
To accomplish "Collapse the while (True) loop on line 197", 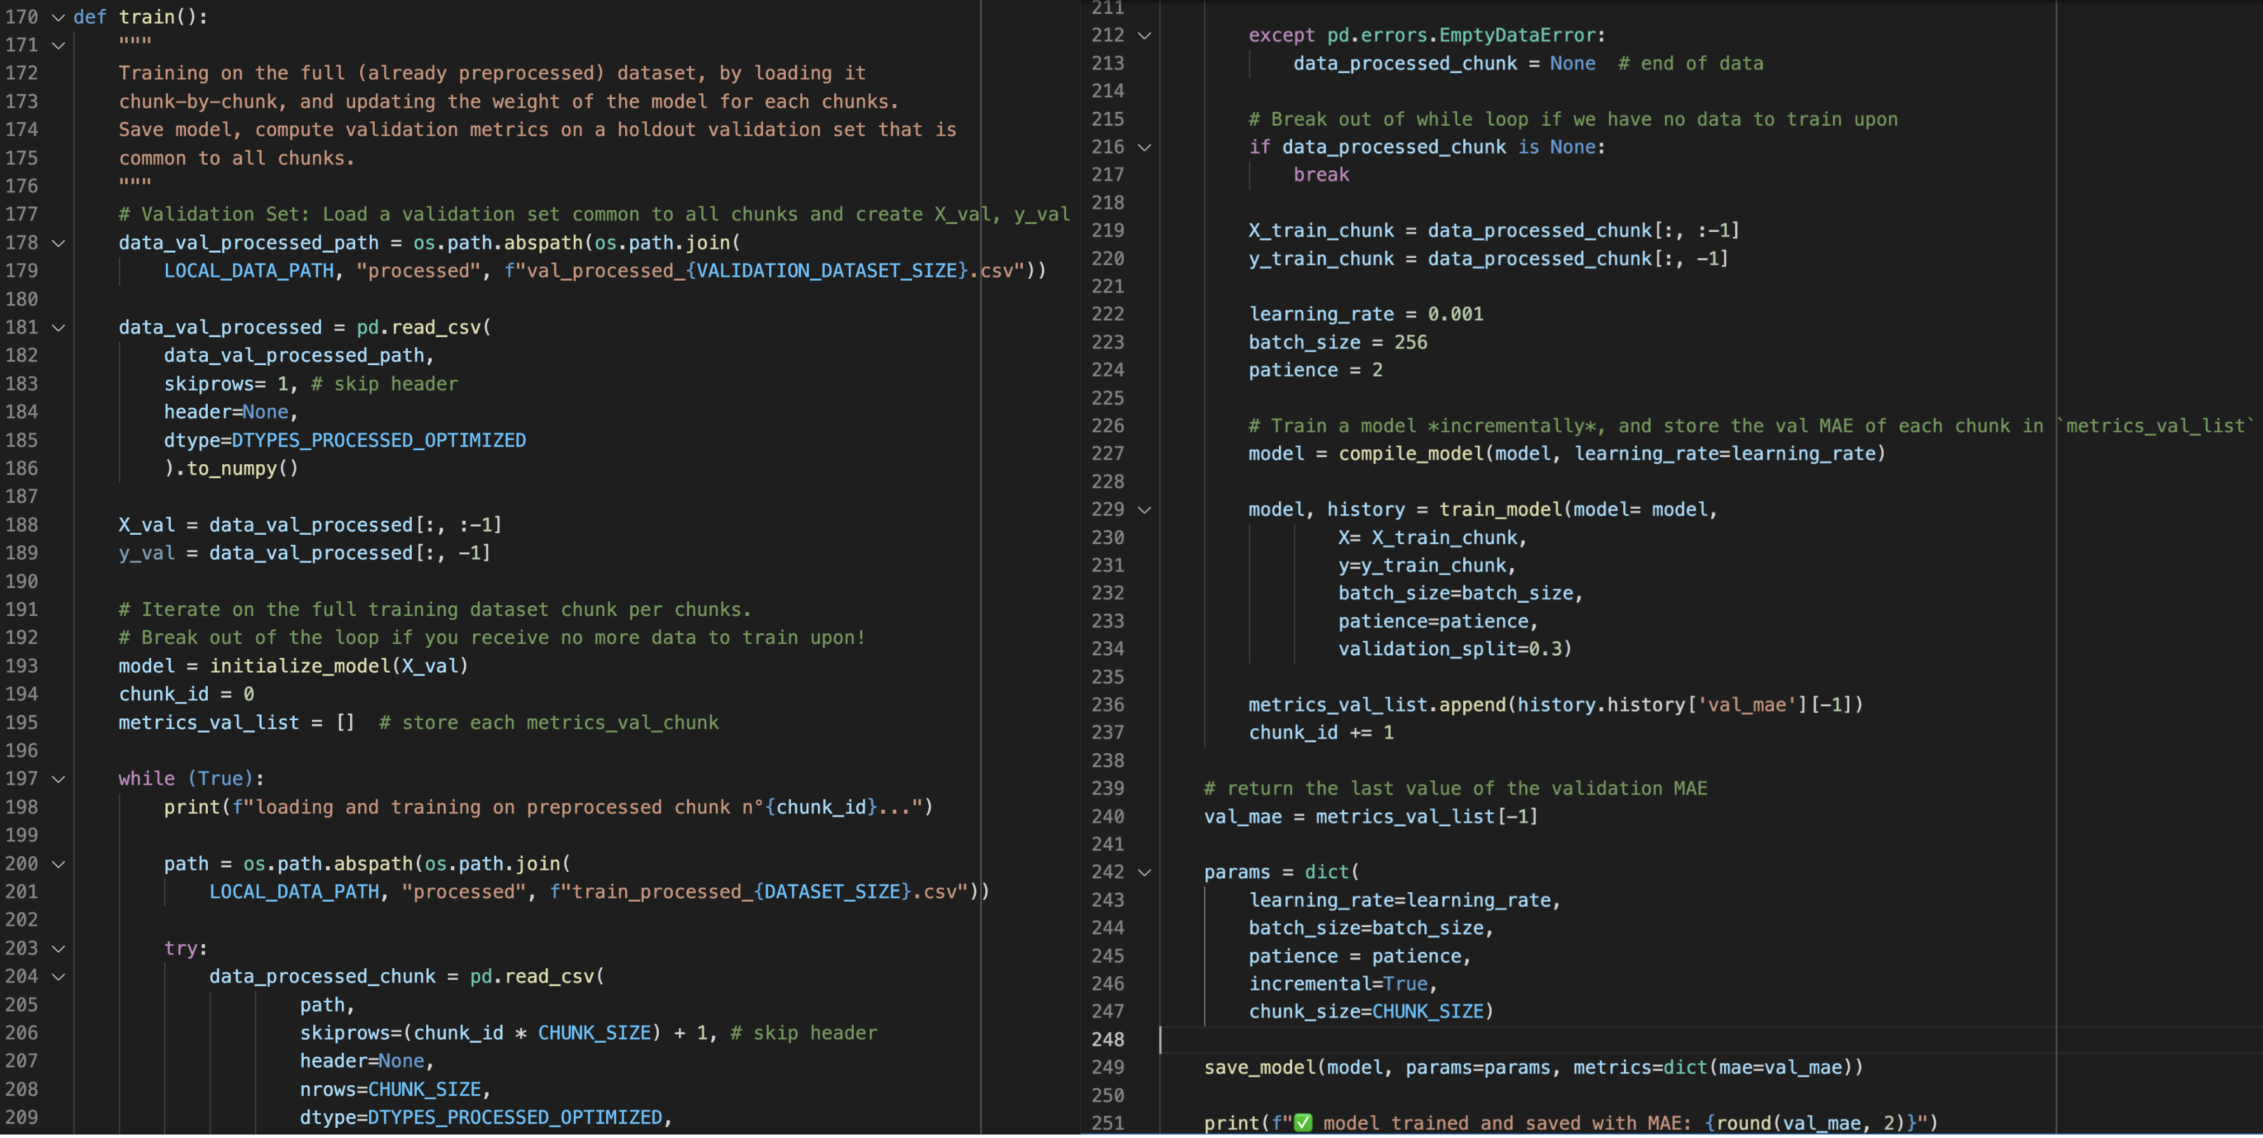I will click(x=58, y=779).
